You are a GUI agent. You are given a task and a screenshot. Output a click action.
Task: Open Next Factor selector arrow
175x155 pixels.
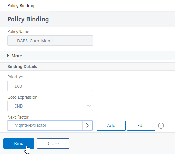pyautogui.click(x=87, y=125)
